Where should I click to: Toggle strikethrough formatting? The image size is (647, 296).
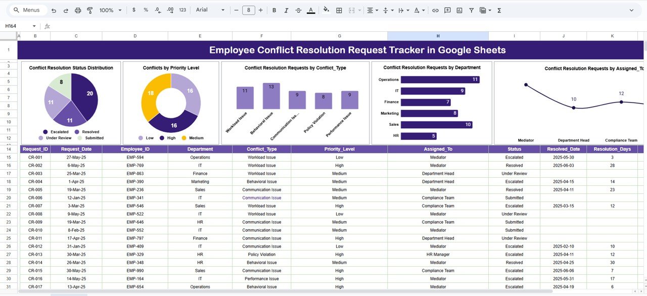click(298, 10)
